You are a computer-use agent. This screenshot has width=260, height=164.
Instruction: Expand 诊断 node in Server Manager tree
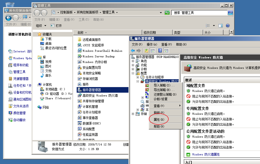(x=133, y=69)
